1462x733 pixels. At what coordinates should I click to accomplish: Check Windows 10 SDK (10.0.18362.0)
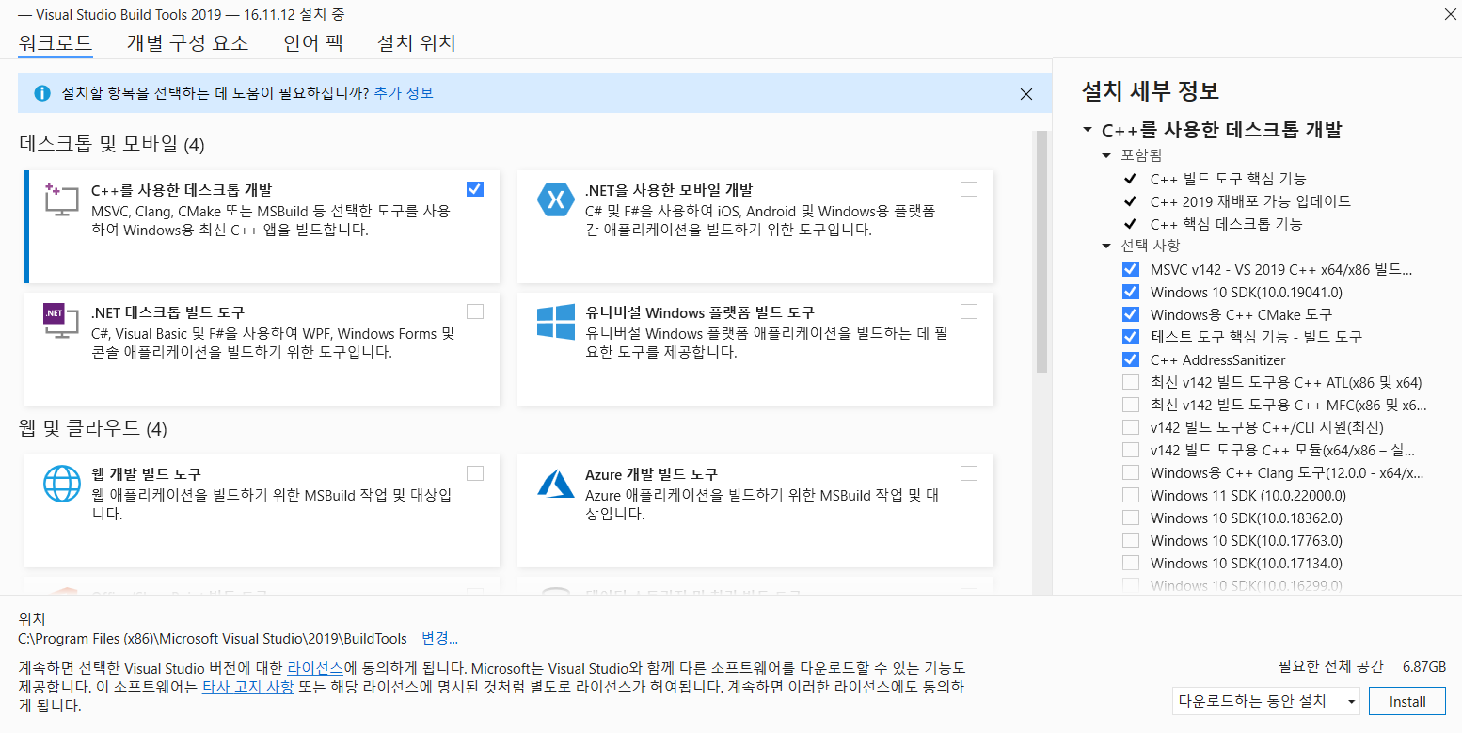(1131, 518)
